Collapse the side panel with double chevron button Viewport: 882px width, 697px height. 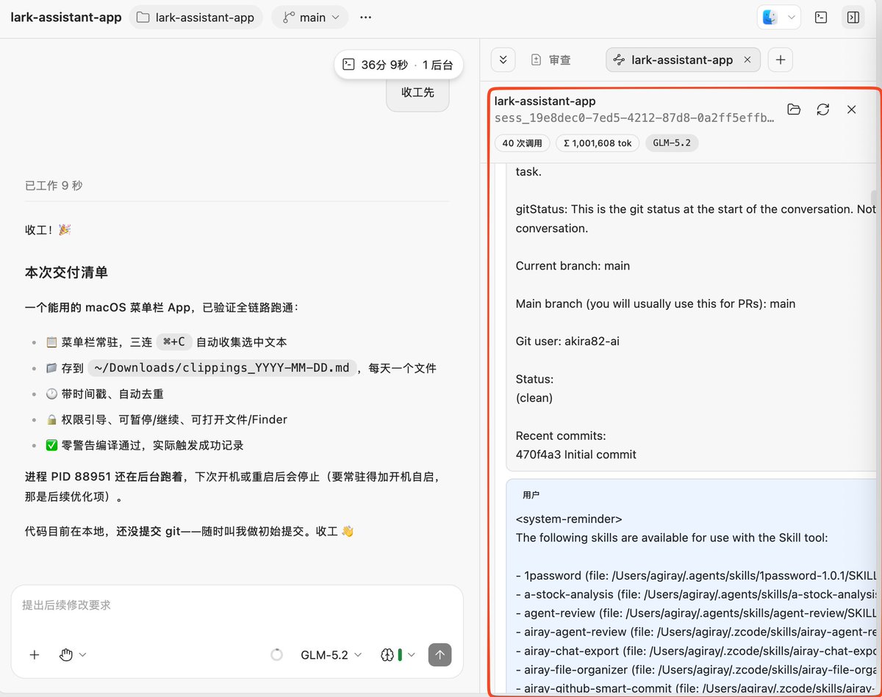pos(503,59)
